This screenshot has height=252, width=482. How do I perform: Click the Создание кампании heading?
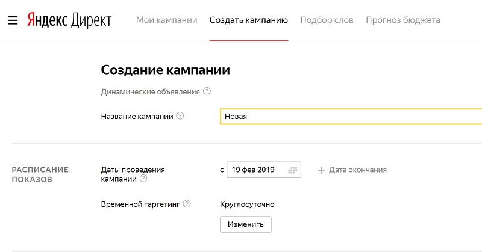point(165,70)
